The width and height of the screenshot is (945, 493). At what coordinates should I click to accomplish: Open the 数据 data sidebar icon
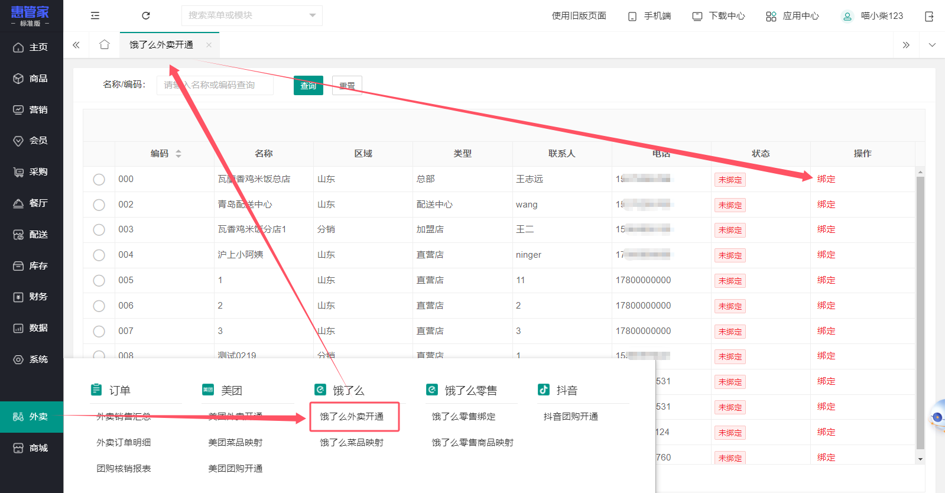tap(18, 328)
